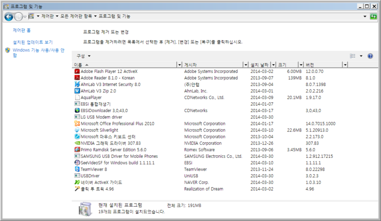Viewport: 381px width, 221px height.
Task: Click the LG USB Modem driver icon
Action: (x=77, y=117)
